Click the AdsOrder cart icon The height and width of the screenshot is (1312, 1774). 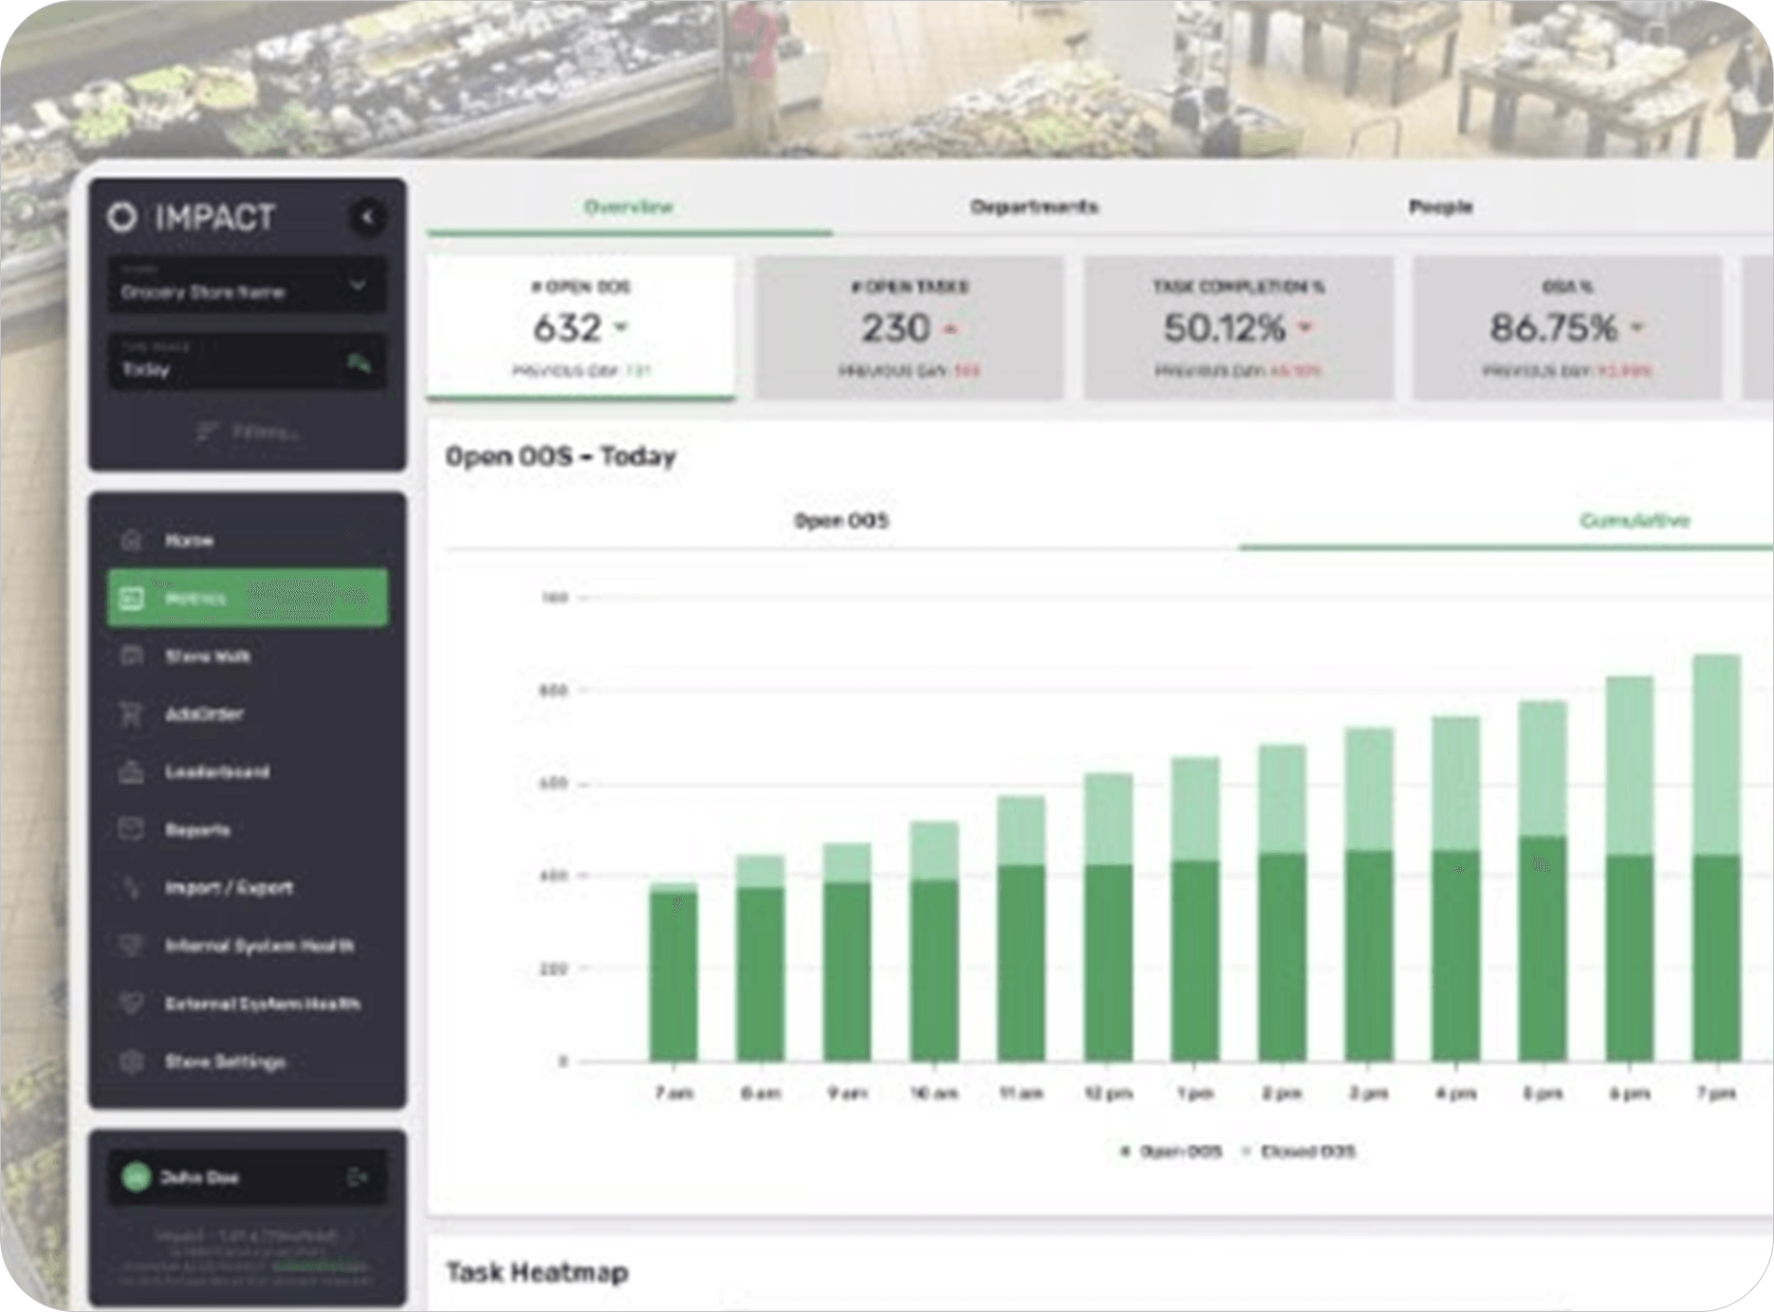tap(132, 714)
